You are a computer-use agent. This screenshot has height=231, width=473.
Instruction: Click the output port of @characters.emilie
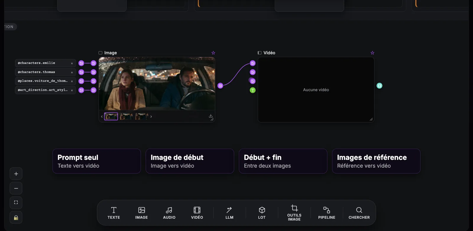(81, 63)
